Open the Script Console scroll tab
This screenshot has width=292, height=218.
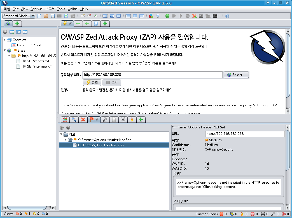point(96,23)
